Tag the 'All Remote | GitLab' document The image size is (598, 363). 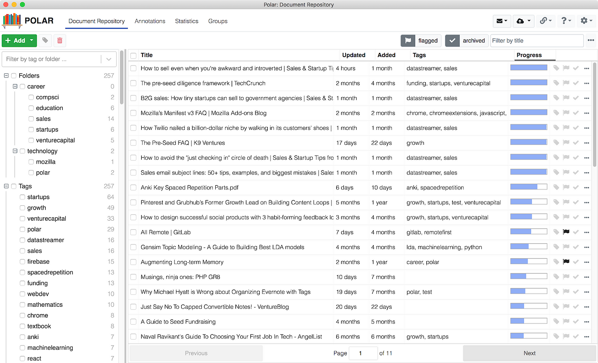[x=556, y=232]
